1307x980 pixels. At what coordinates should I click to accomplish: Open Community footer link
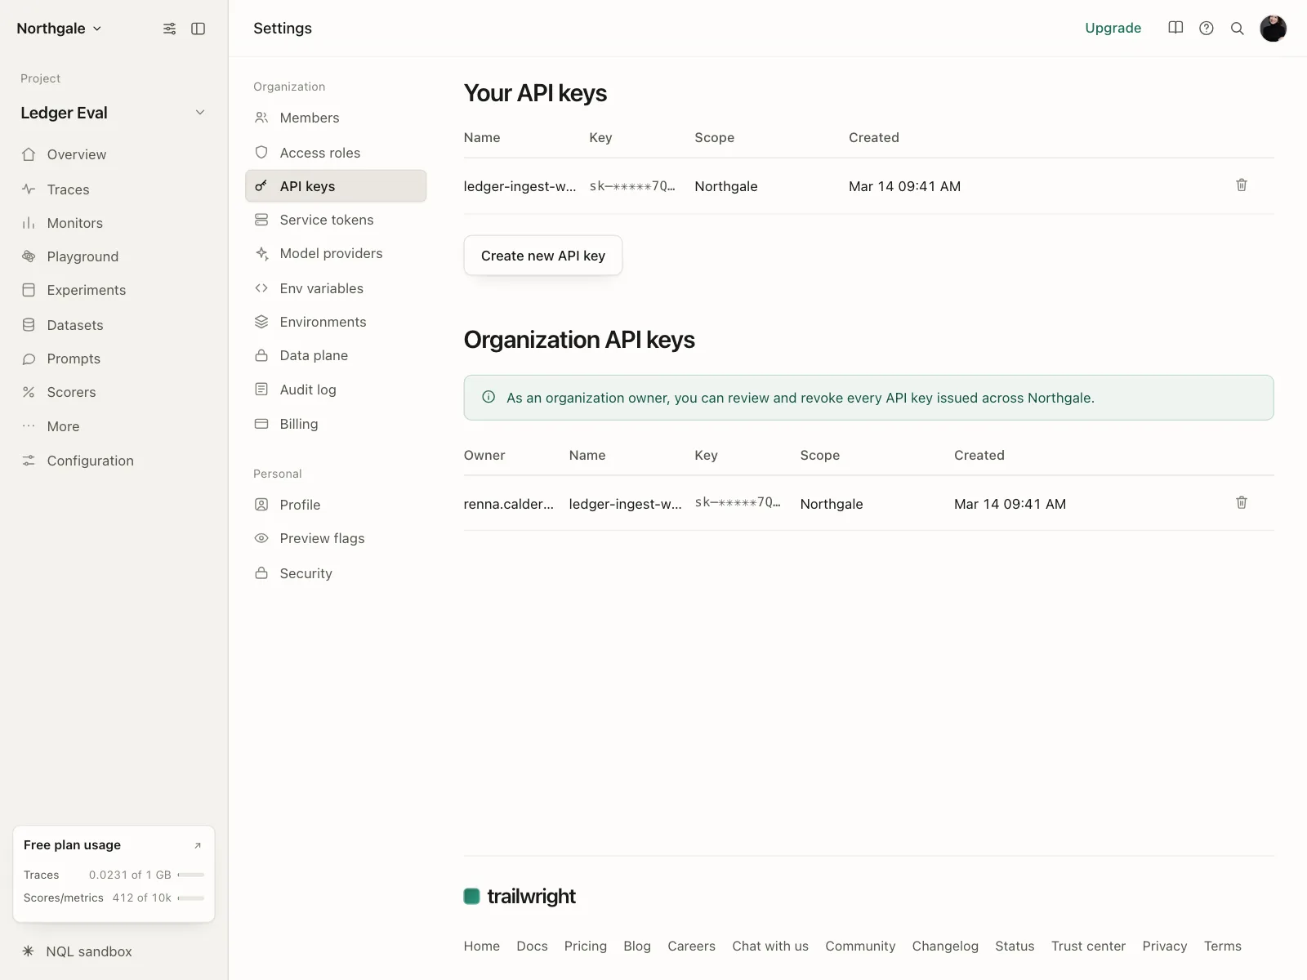(860, 946)
